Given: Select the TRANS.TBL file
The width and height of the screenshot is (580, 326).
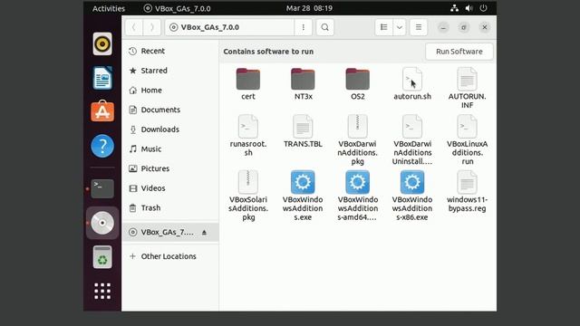Looking at the screenshot, I should 303,131.
